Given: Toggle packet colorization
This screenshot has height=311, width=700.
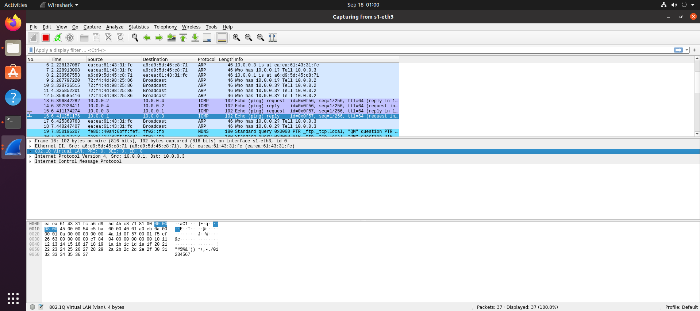Looking at the screenshot, I should tap(222, 38).
